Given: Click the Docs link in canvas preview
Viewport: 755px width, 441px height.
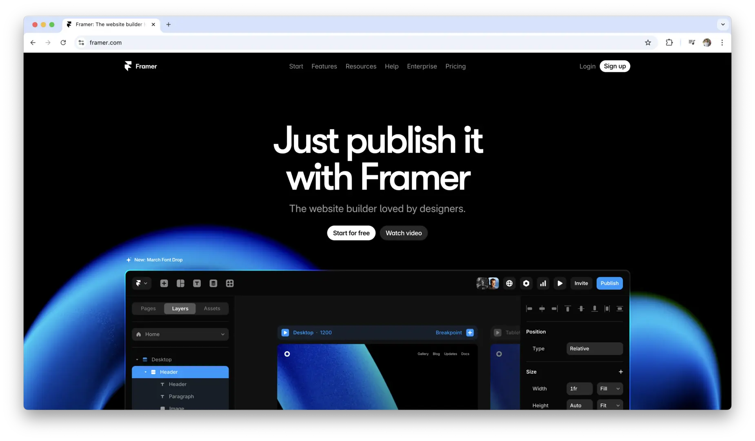Looking at the screenshot, I should tap(465, 354).
